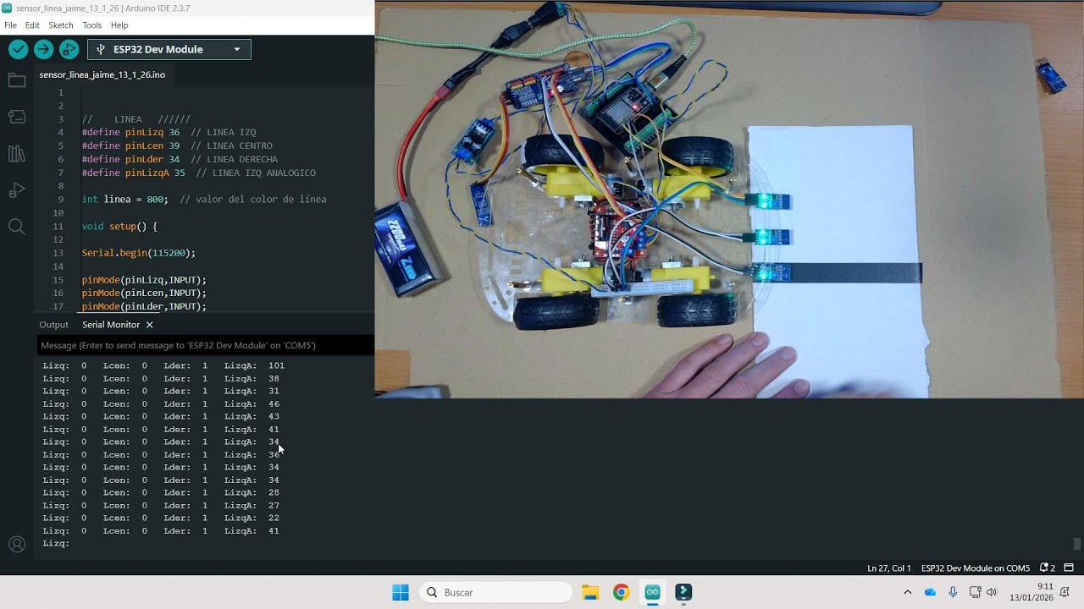Click the code line defining pinLizqA 35

tap(198, 173)
